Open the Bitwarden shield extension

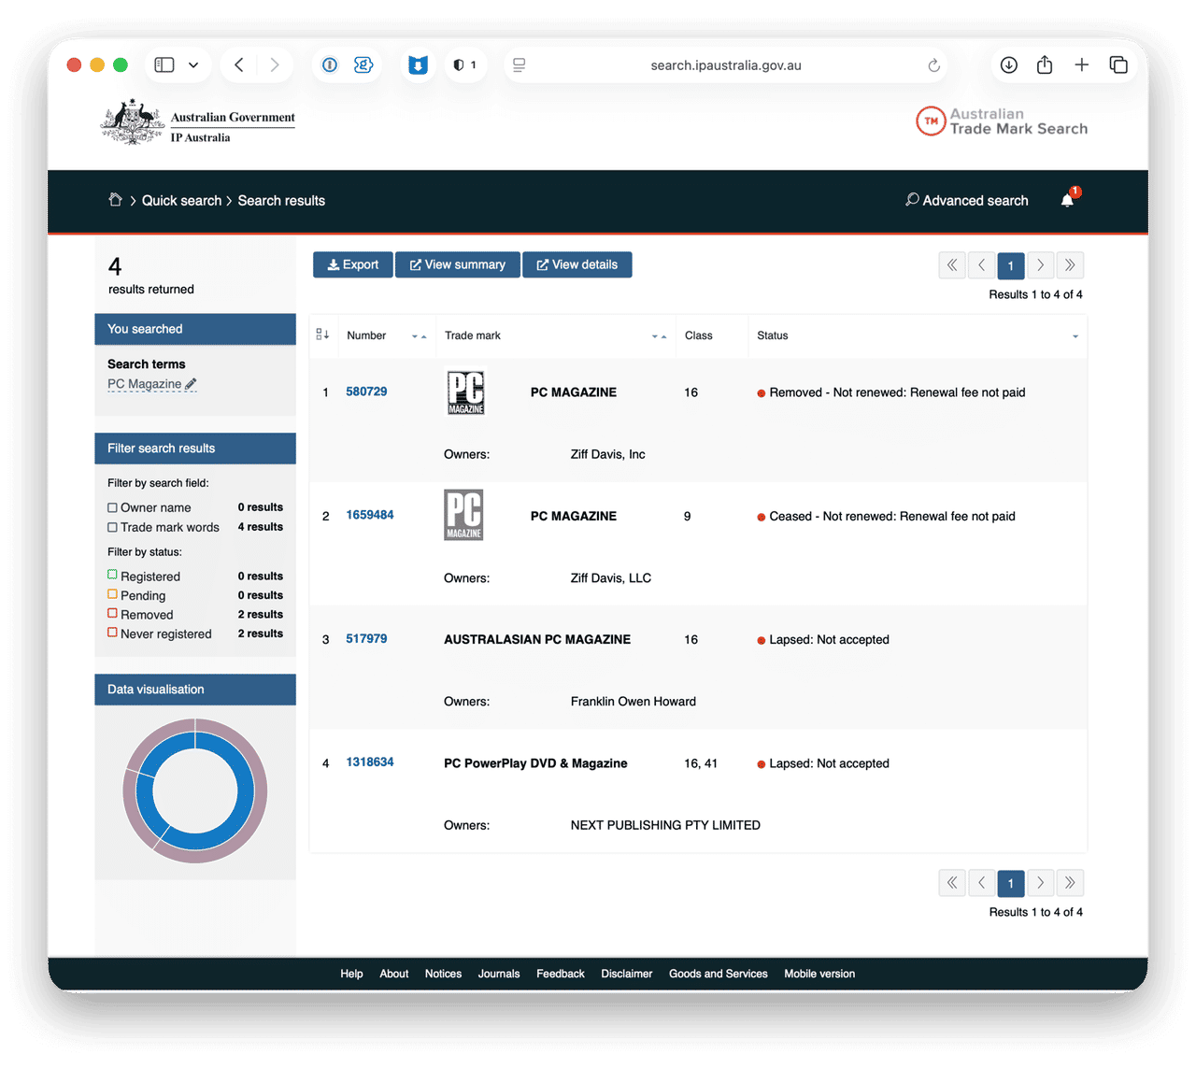tap(418, 64)
